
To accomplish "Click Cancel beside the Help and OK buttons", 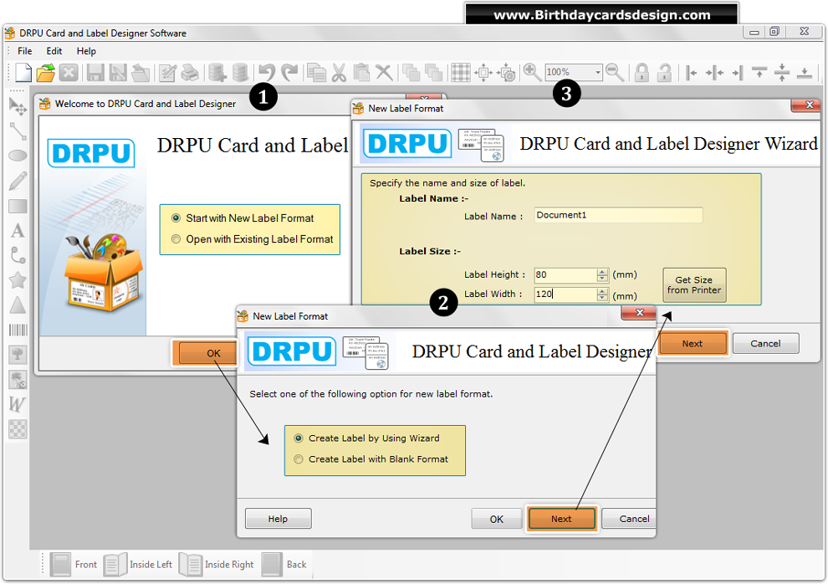I will (630, 519).
